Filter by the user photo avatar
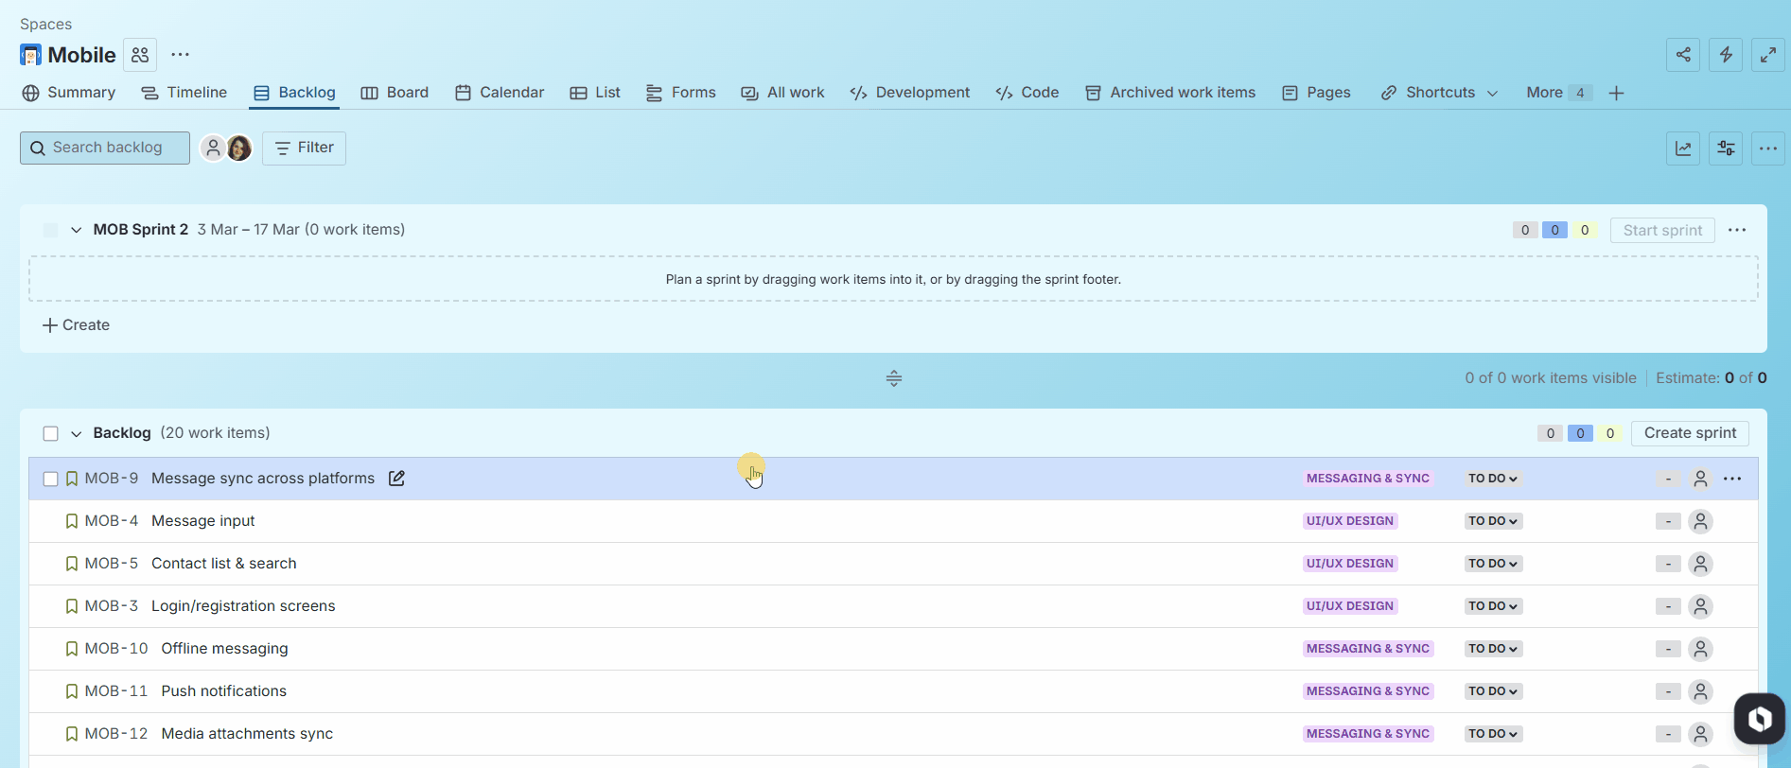Screen dimensions: 1791x768 coord(239,148)
